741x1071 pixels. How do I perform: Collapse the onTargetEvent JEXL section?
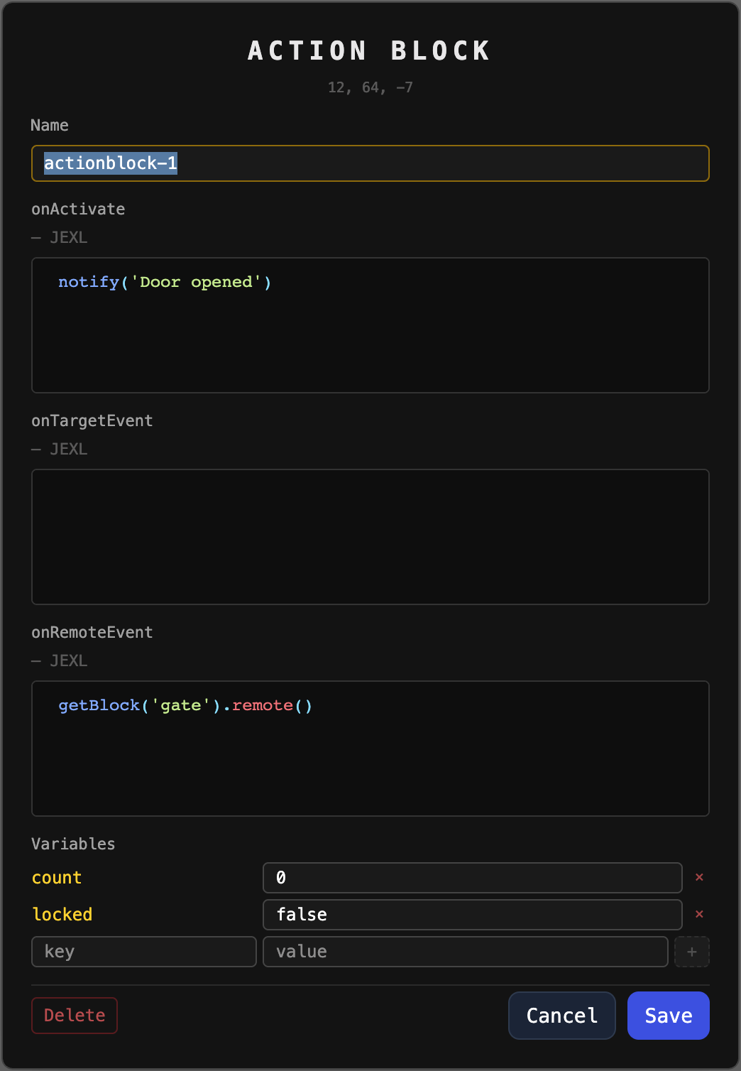click(60, 449)
